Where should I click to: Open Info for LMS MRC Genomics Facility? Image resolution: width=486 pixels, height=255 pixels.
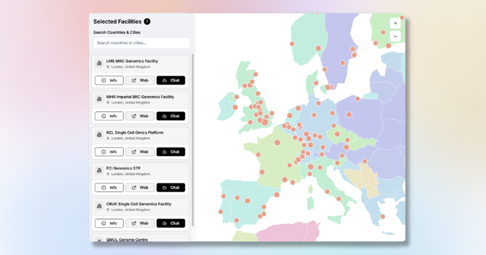coord(109,80)
